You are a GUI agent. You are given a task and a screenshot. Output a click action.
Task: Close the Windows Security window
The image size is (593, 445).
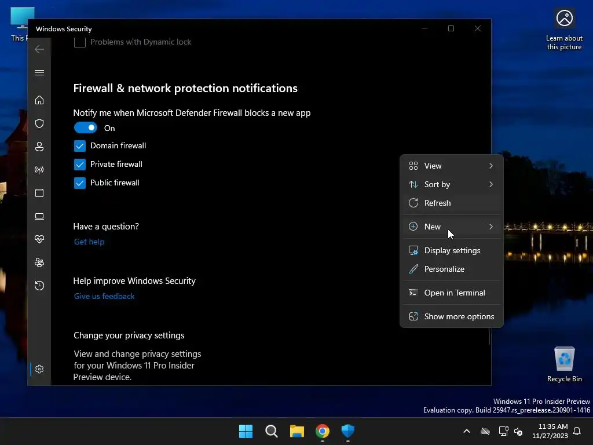[478, 28]
